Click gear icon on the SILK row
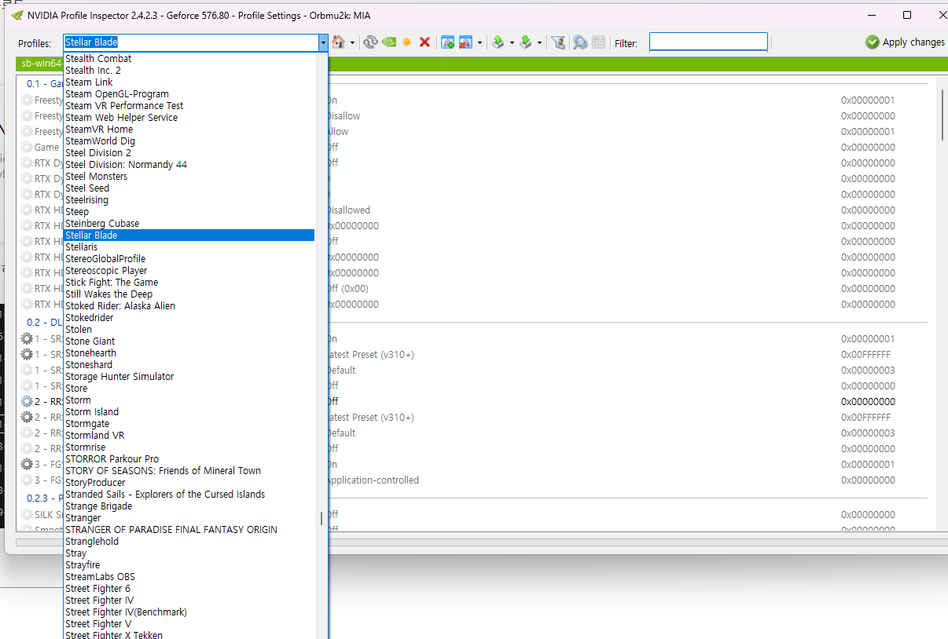 click(27, 515)
